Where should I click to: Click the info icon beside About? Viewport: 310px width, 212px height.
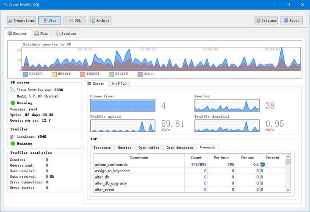286,20
